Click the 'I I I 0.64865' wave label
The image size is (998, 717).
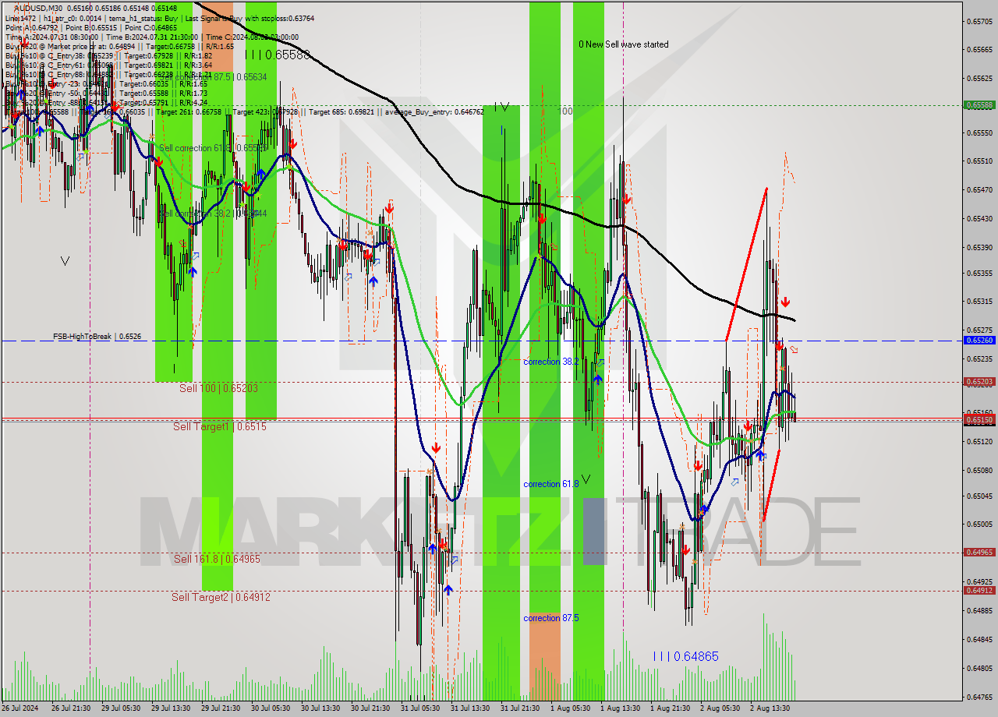click(685, 657)
